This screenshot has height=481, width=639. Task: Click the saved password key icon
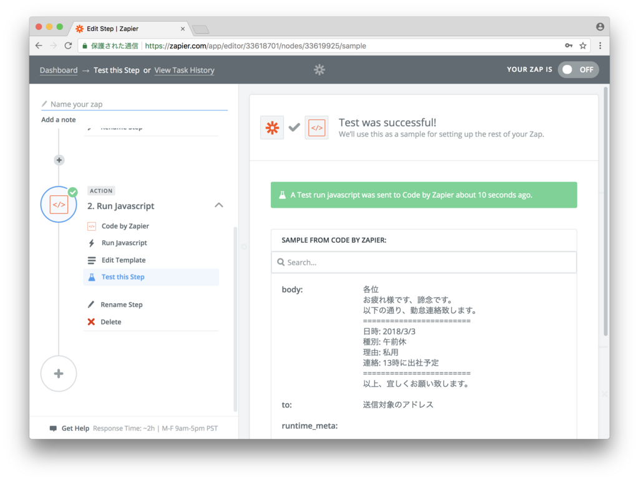[568, 46]
